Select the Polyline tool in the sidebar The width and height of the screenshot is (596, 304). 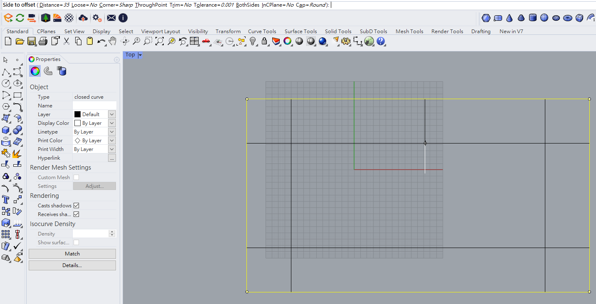(x=6, y=71)
